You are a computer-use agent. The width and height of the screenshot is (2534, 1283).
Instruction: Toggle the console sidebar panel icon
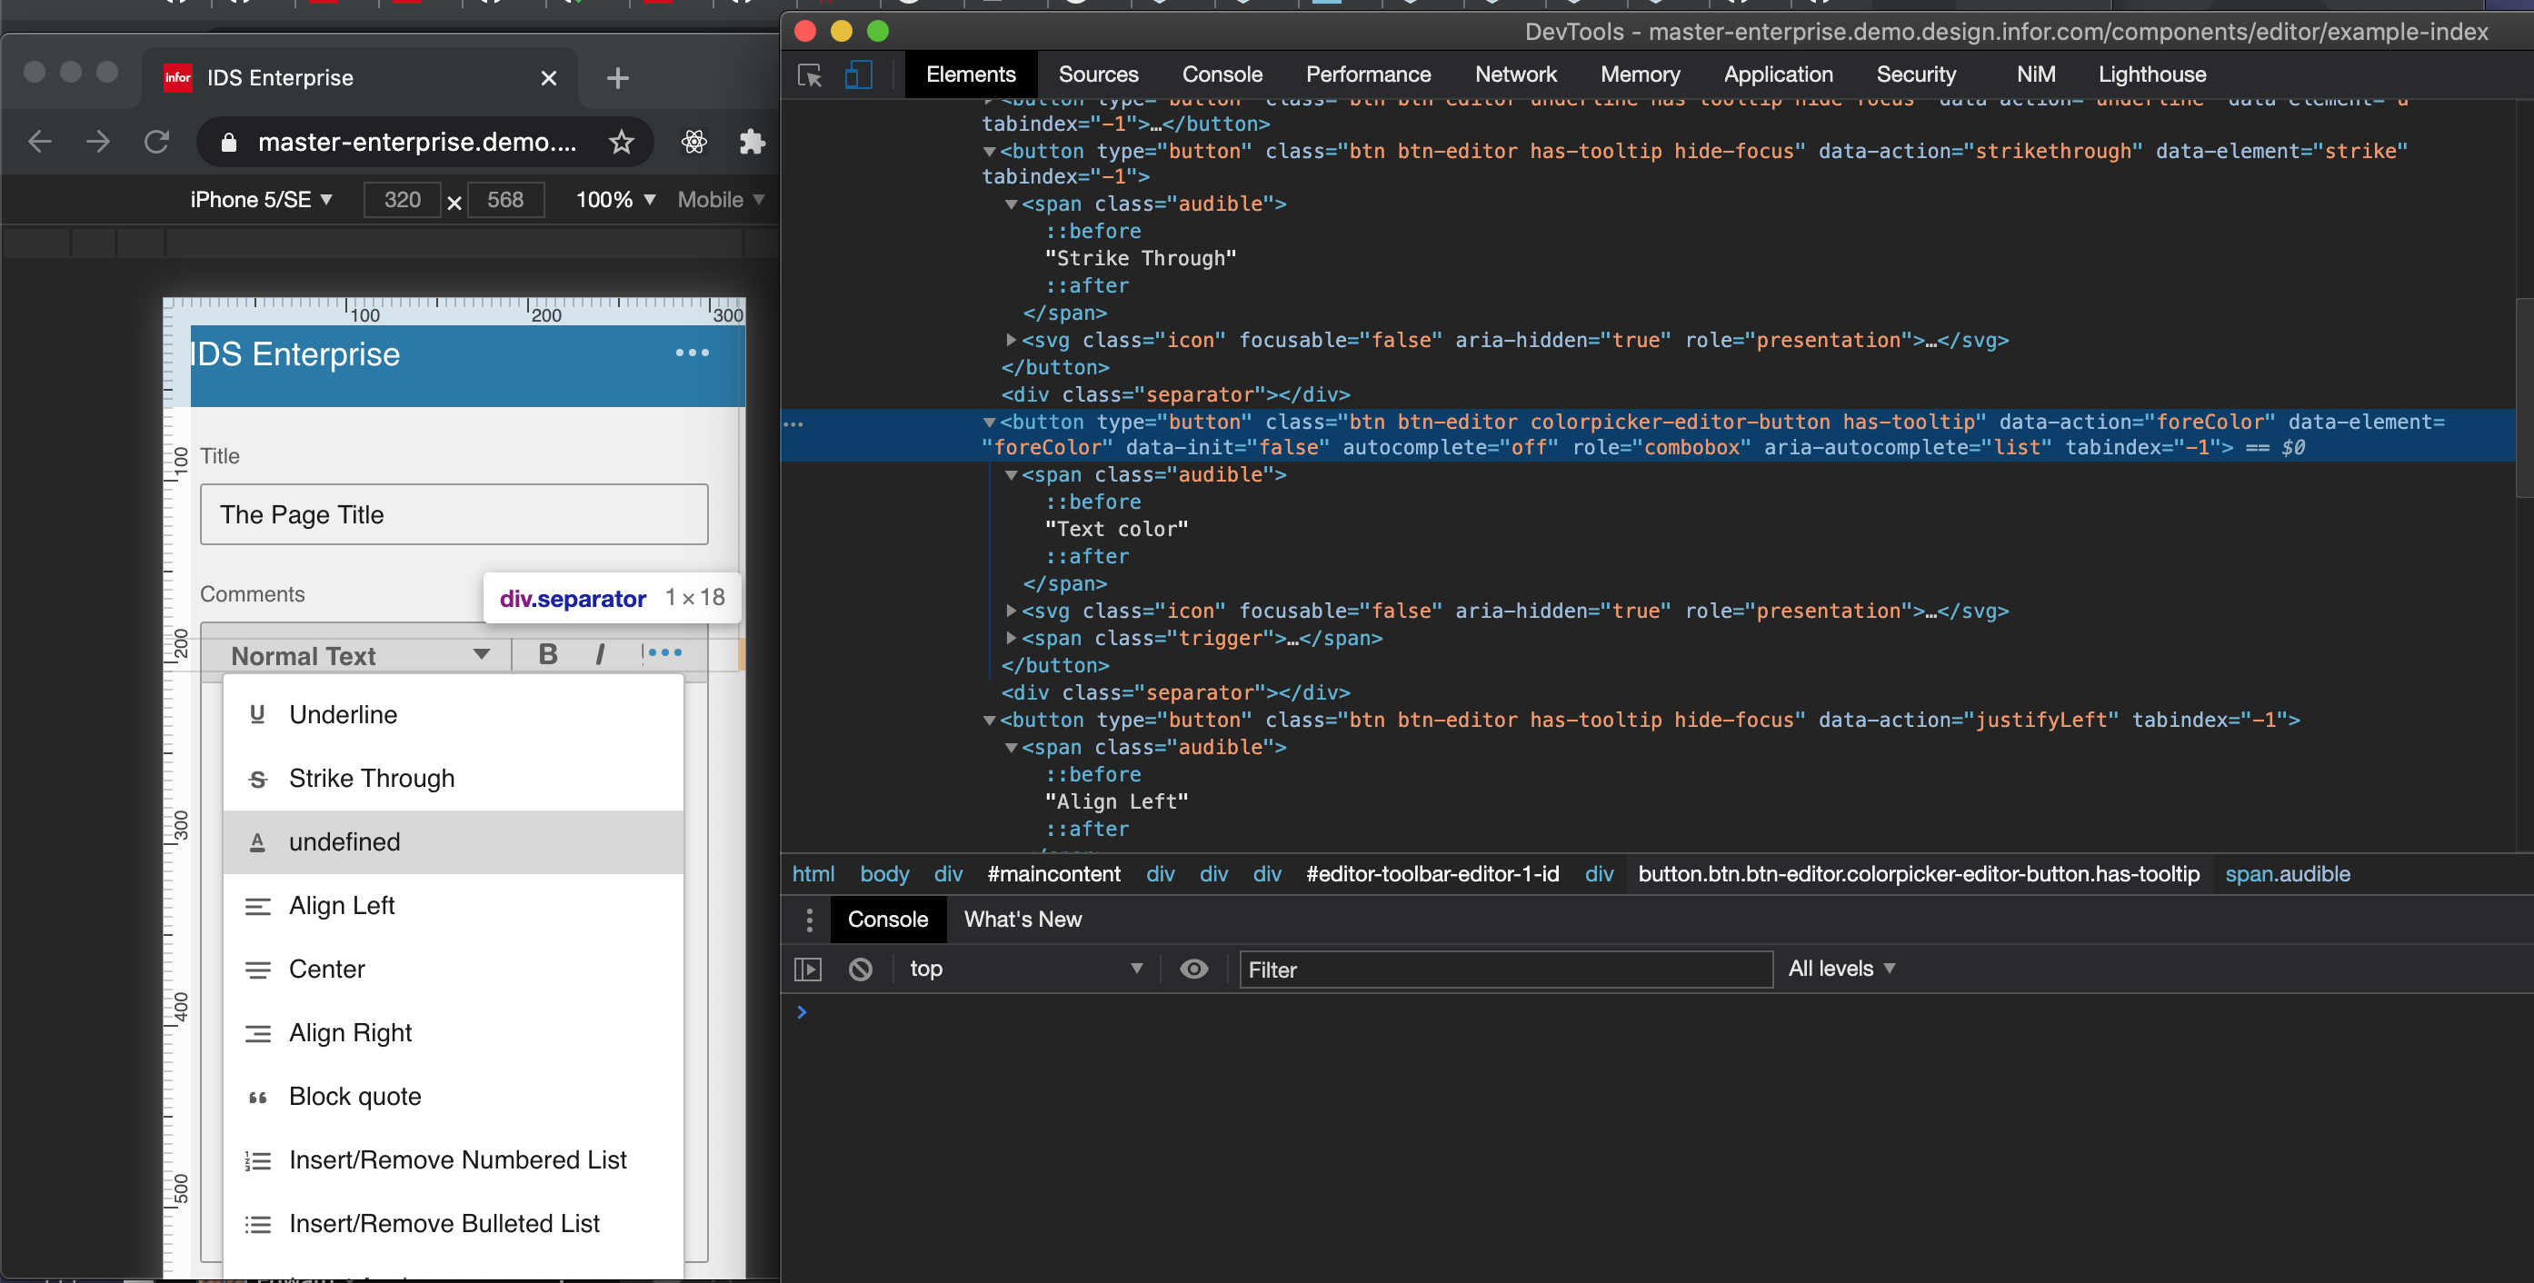click(808, 970)
